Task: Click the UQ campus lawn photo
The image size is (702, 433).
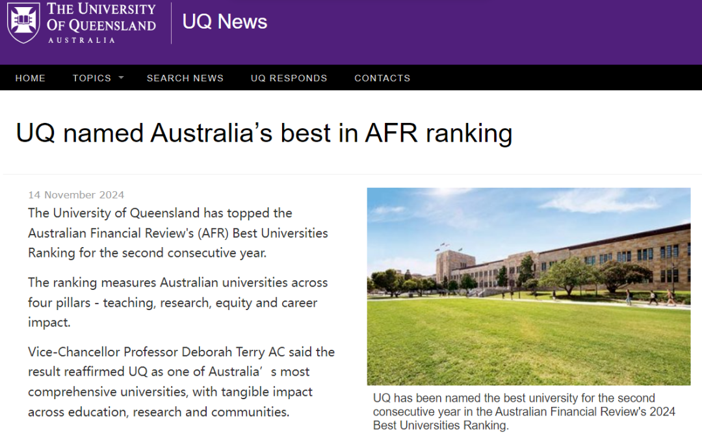Action: (x=528, y=338)
